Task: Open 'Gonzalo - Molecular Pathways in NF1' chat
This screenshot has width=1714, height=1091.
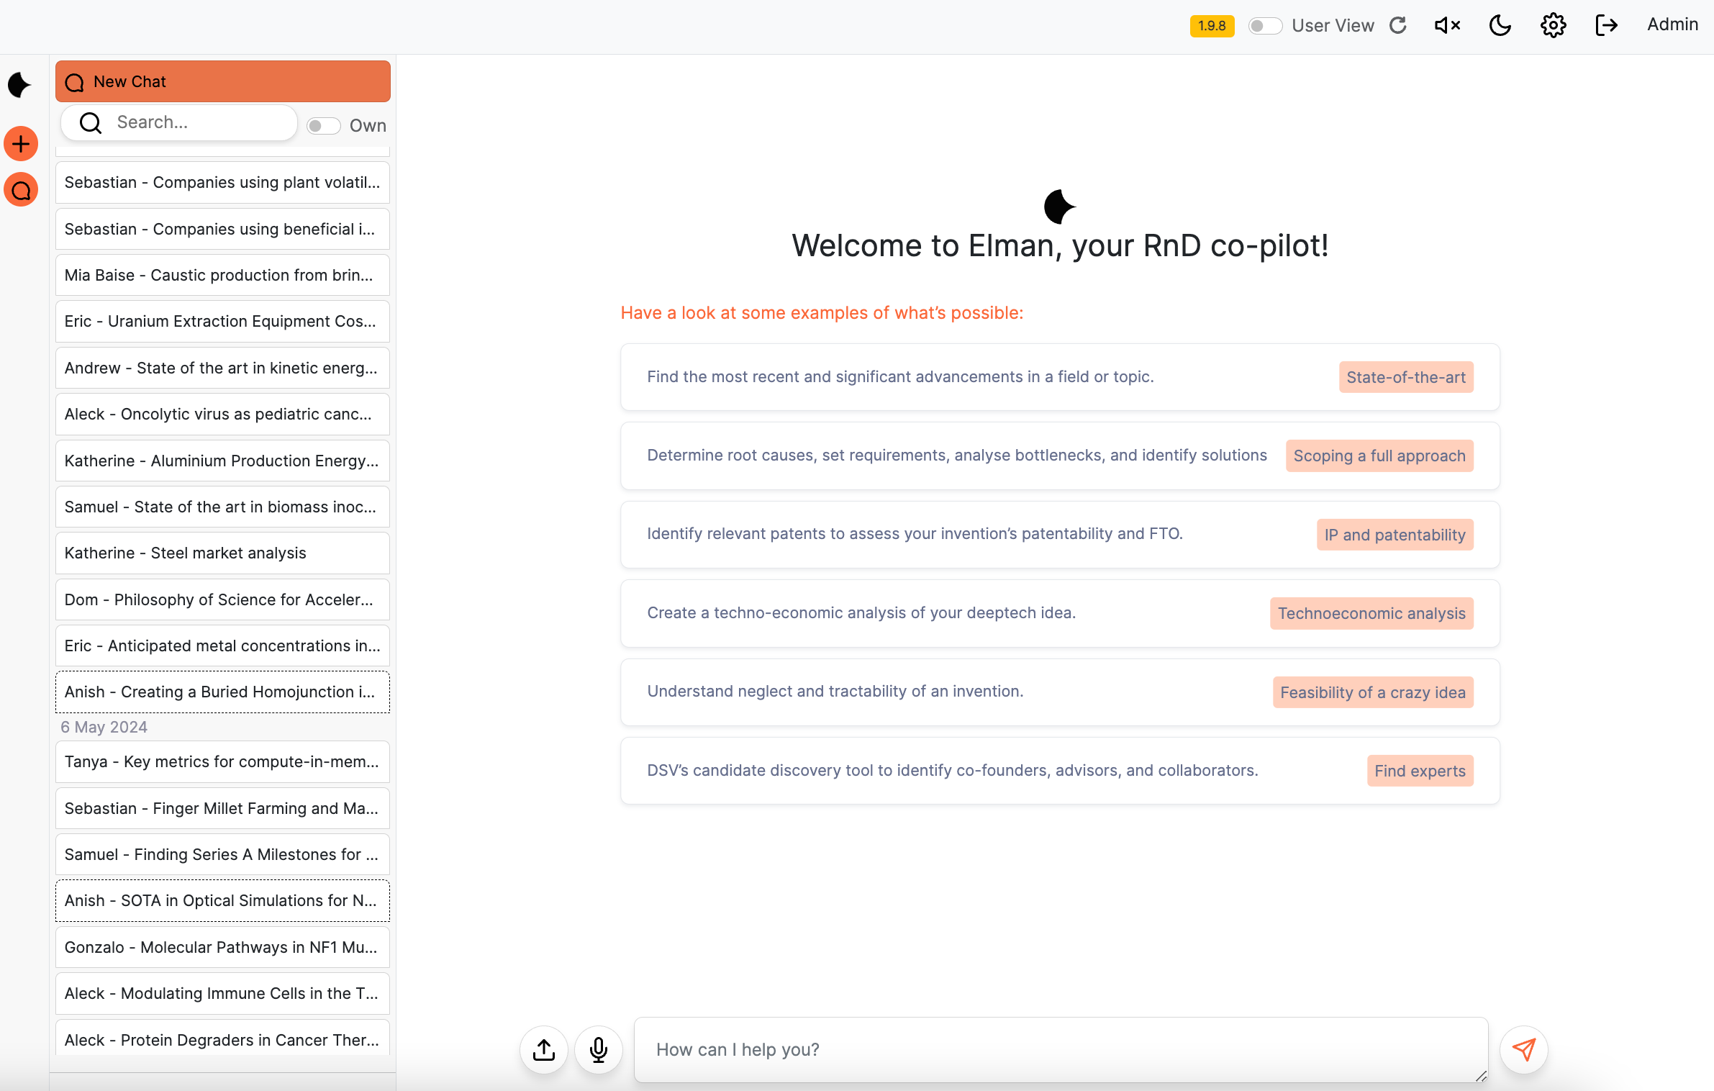Action: (x=223, y=948)
